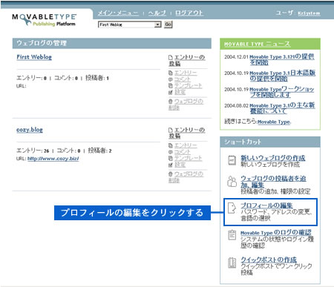Click the profile edit page icon
Screen dimensions: 334x287
[x=232, y=208]
